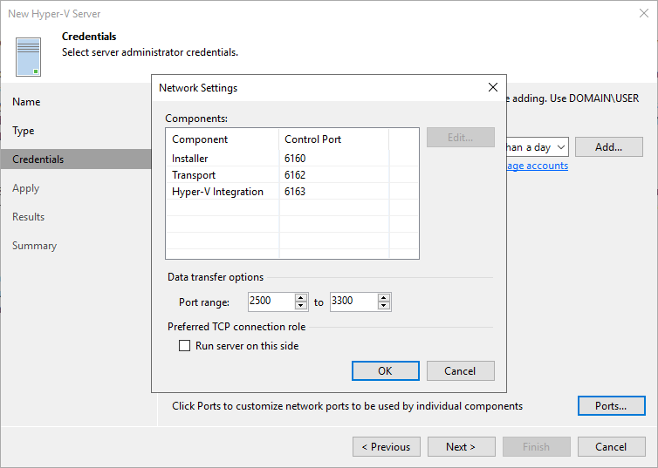
Task: Click the Transport port value 6162
Action: [x=295, y=174]
